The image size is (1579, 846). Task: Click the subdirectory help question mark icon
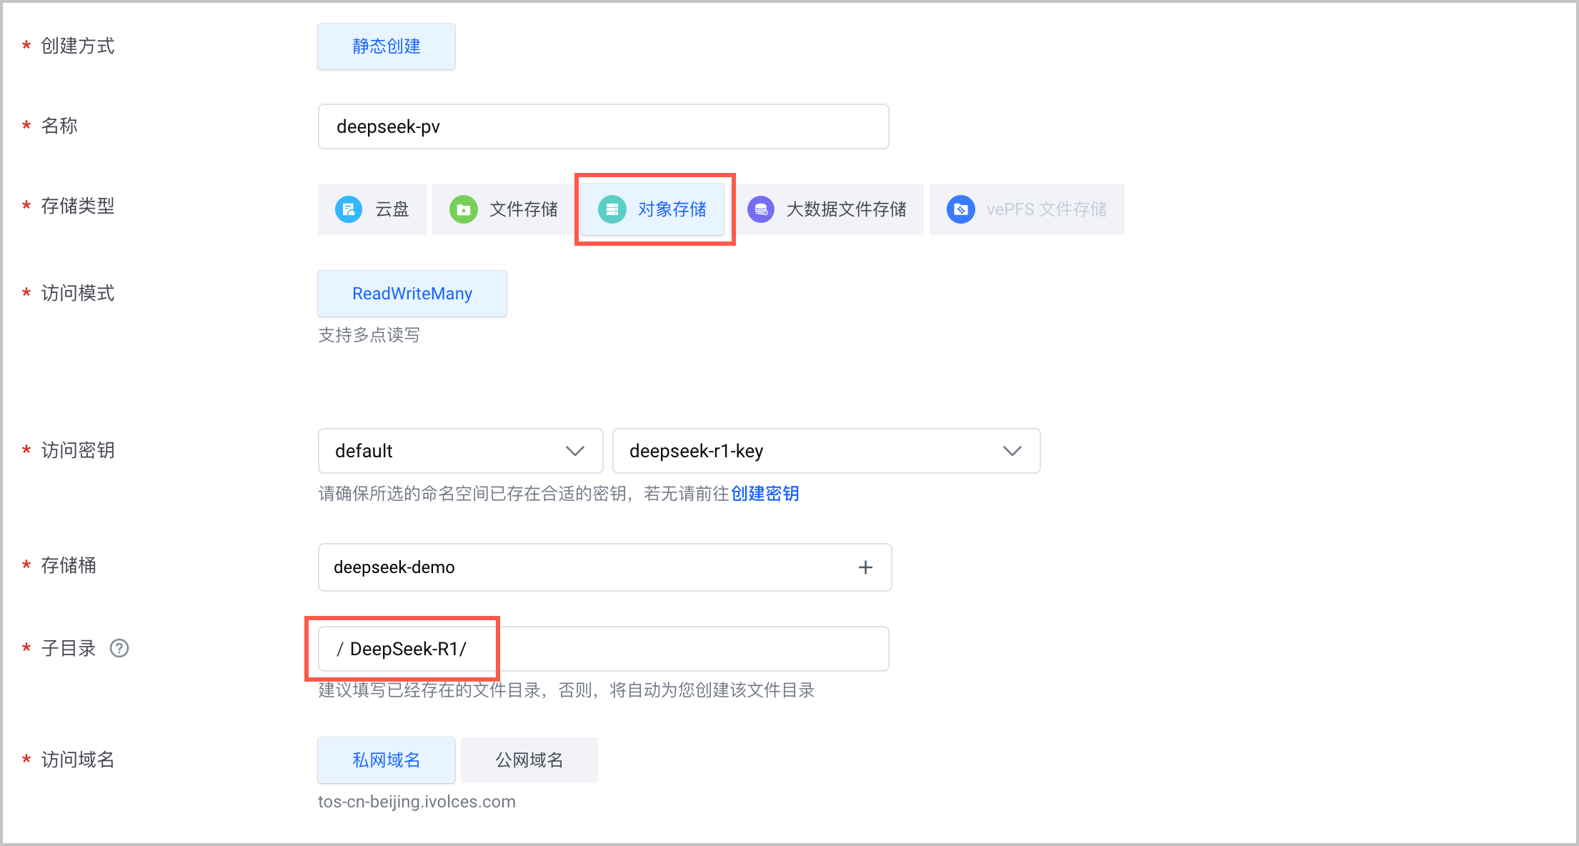119,648
